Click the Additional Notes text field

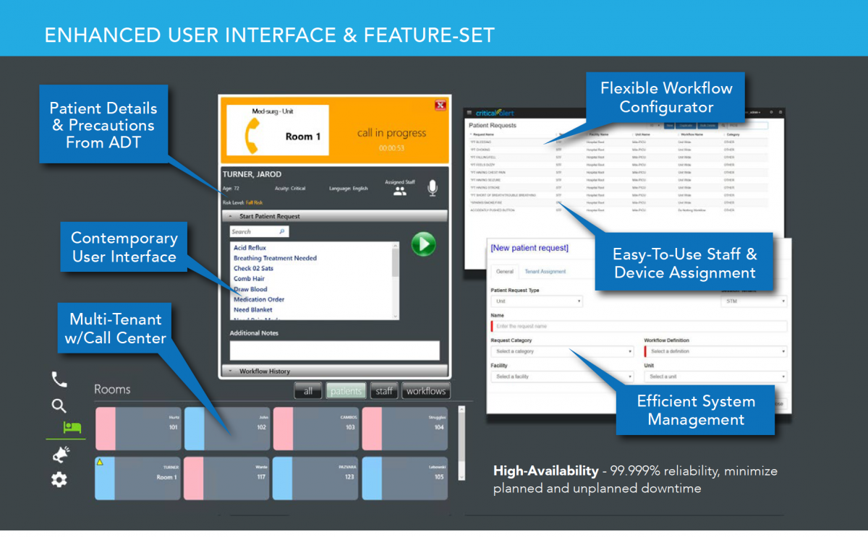(334, 350)
